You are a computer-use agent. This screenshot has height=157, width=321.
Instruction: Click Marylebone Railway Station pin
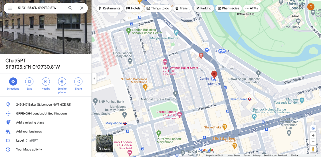click(x=124, y=115)
